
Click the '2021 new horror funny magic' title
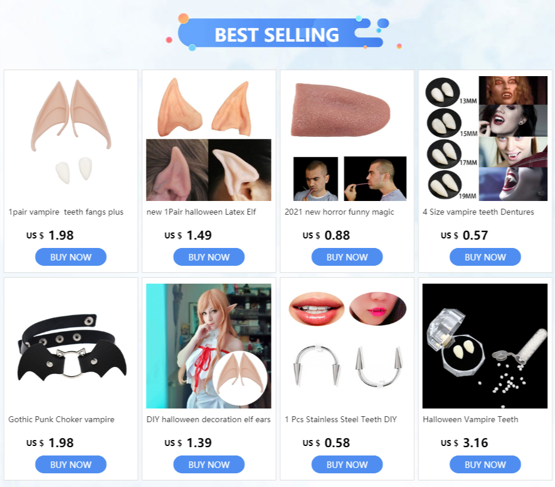tap(339, 212)
